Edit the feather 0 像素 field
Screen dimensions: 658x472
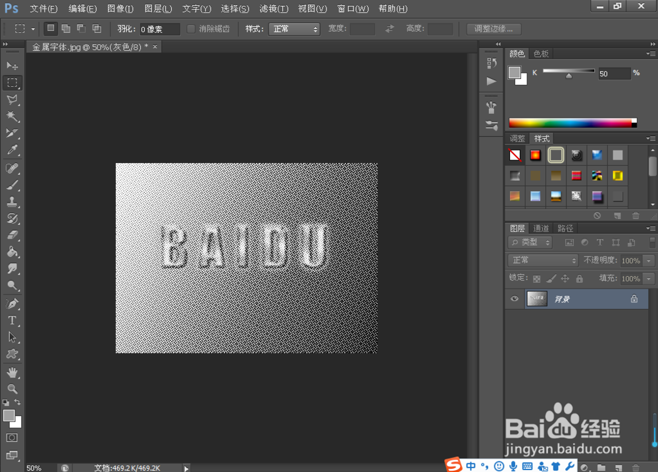[159, 29]
